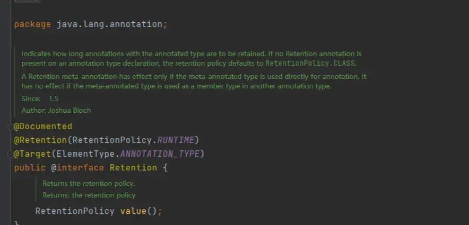Click the value() method name
This screenshot has width=469, height=225.
[133, 211]
